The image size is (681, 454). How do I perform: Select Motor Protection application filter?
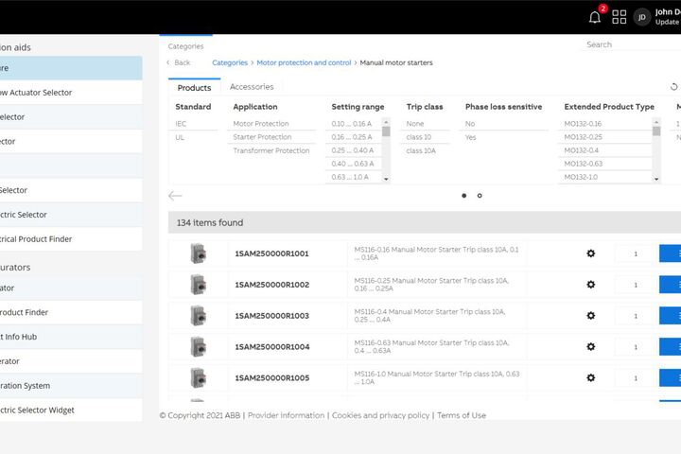262,124
